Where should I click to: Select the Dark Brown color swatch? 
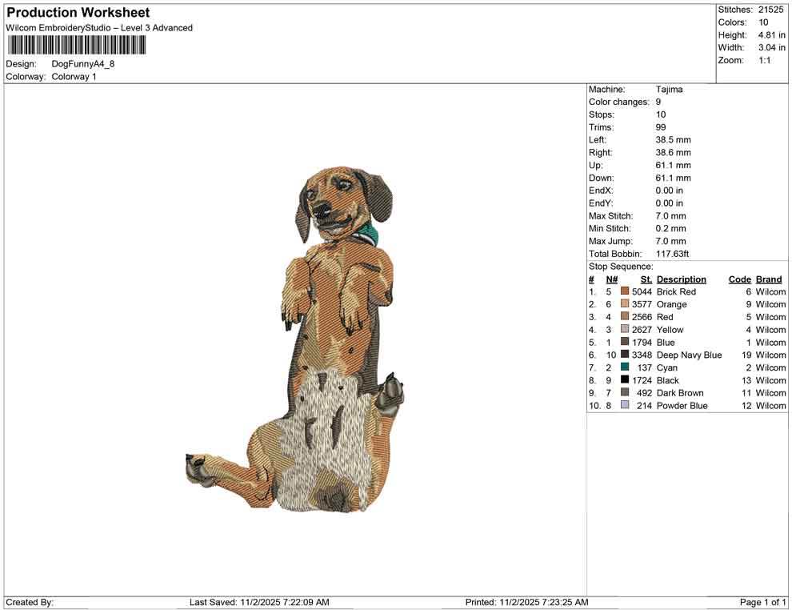tap(625, 392)
